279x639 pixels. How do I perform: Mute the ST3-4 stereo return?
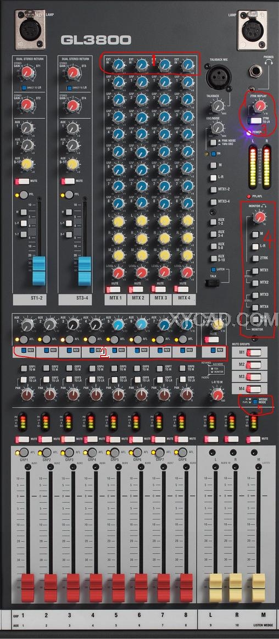coord(68,181)
